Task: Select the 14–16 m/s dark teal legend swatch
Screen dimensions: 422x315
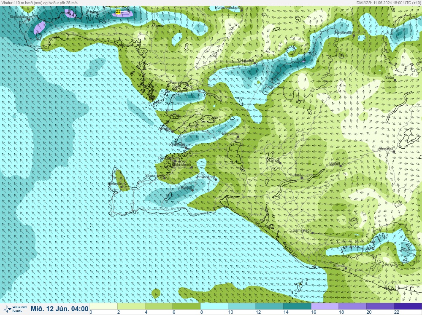Action: [298, 307]
